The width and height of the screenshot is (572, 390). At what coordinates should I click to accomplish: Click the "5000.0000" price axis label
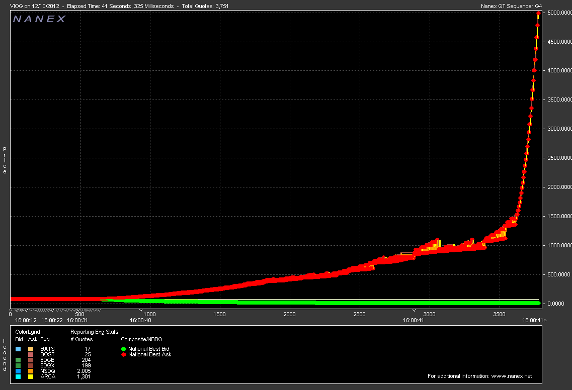pos(559,13)
